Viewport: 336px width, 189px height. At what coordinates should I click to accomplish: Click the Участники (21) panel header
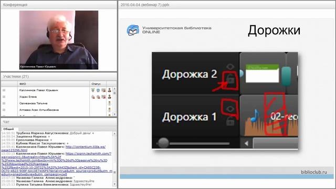pyautogui.click(x=59, y=77)
